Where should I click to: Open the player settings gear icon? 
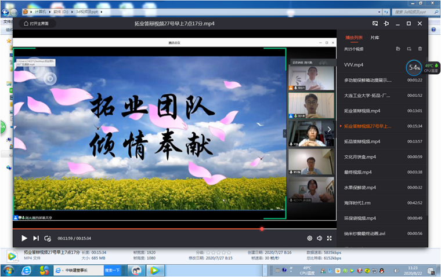pos(309,238)
